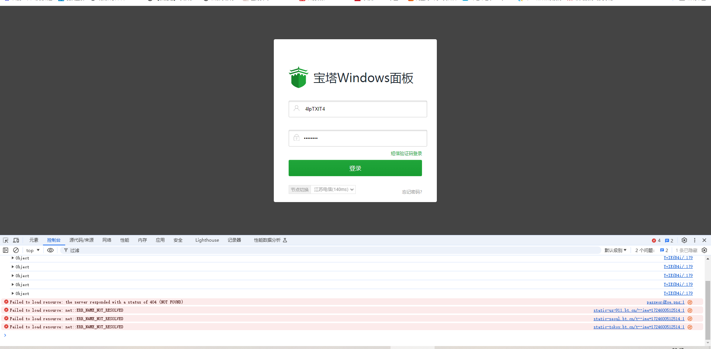Click the console 过滤 filter box

point(330,250)
